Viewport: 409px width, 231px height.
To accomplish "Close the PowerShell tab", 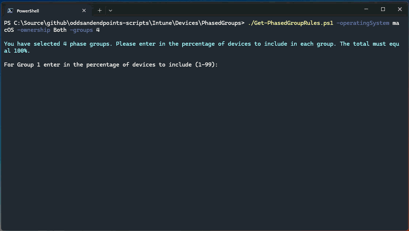I will [84, 11].
